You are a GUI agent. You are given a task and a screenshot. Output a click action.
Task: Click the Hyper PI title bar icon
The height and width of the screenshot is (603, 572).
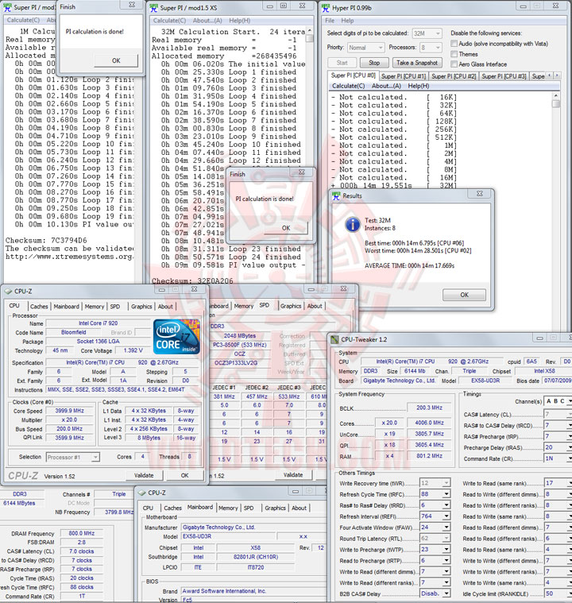(x=326, y=8)
